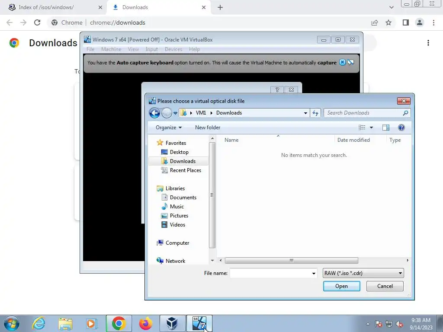Open VirtualBox Machine menu

(x=111, y=49)
